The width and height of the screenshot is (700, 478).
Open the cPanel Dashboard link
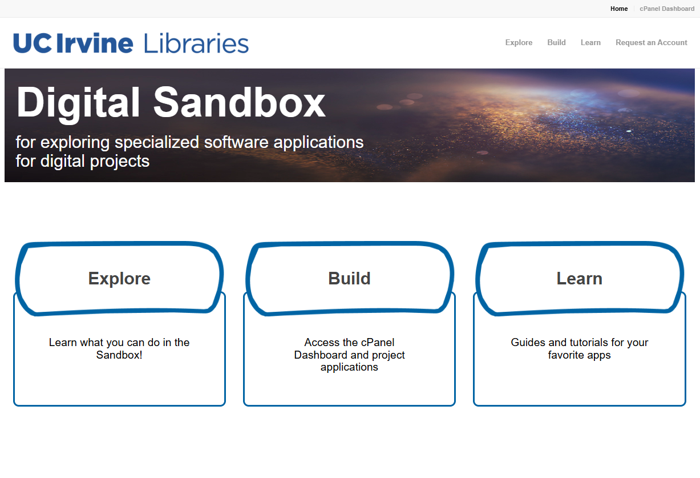[666, 9]
